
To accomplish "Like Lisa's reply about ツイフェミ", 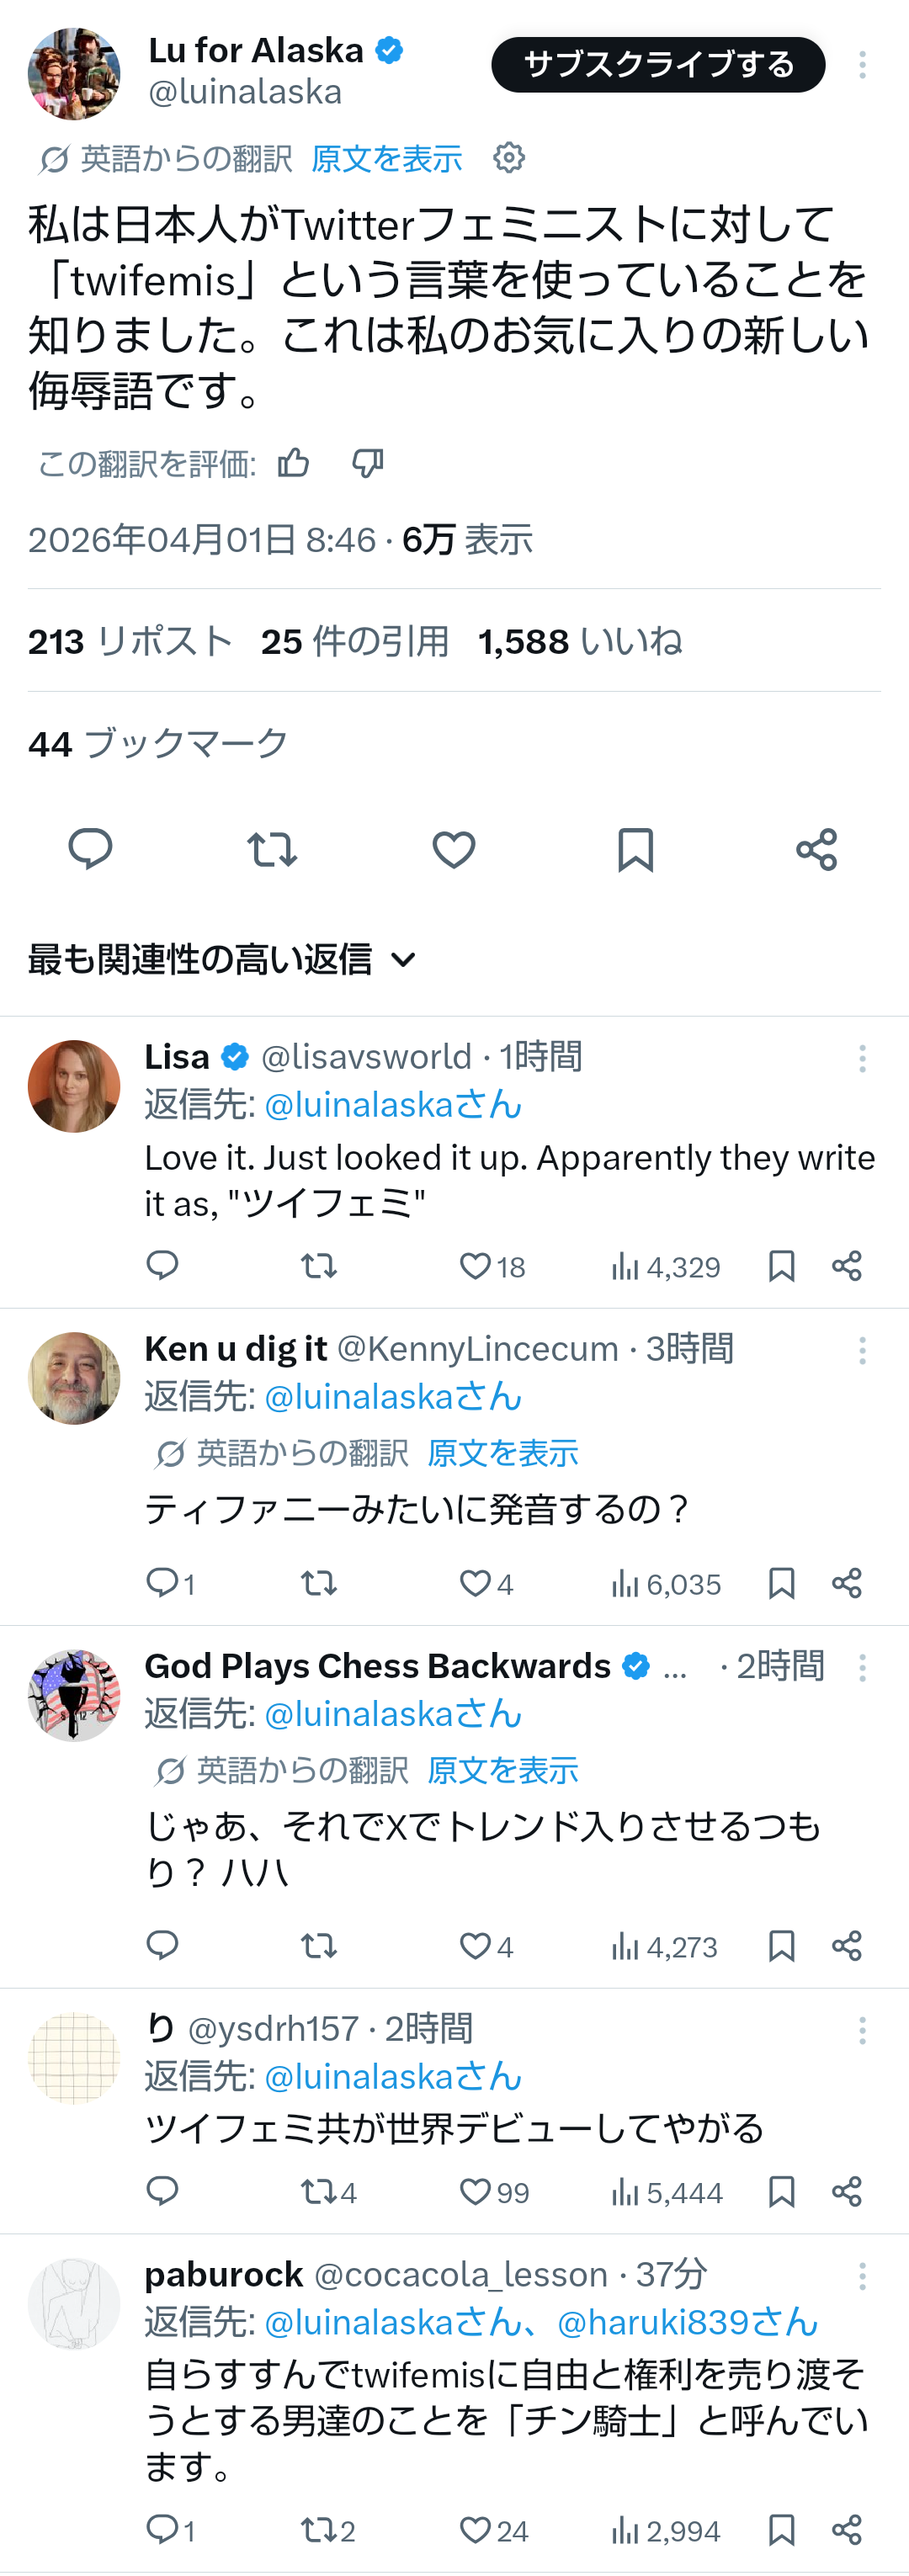I will tap(475, 1266).
